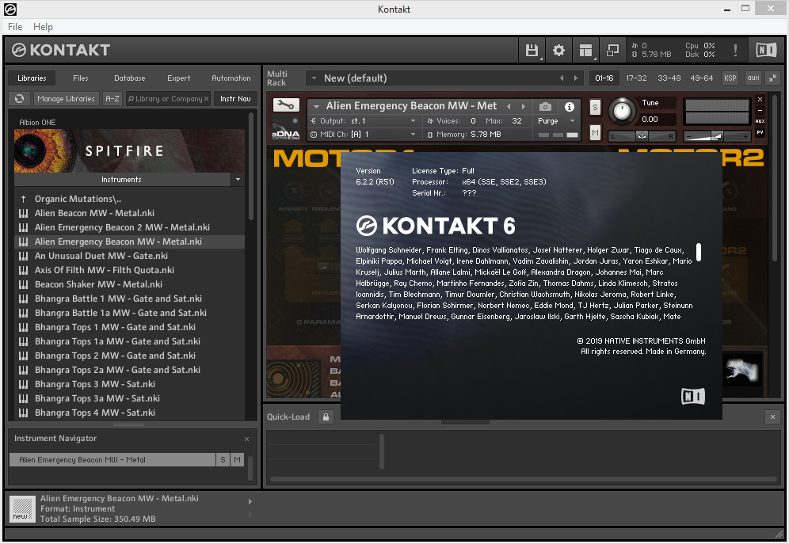Click the Instruments button of Albion ONE

point(122,180)
